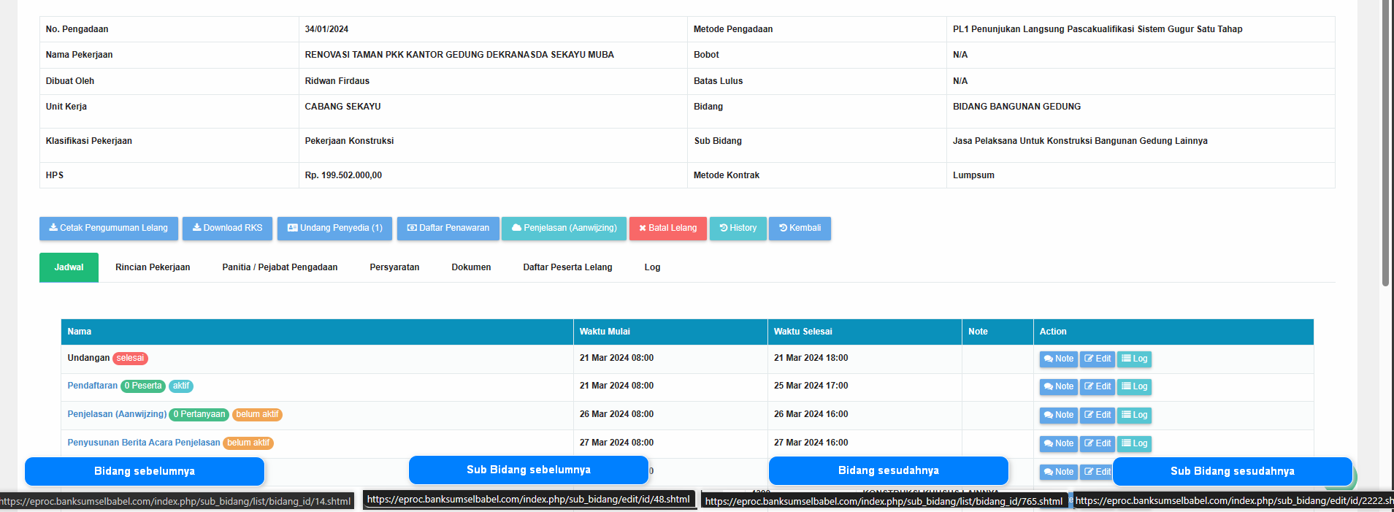Add Note on Undangan row

1058,359
